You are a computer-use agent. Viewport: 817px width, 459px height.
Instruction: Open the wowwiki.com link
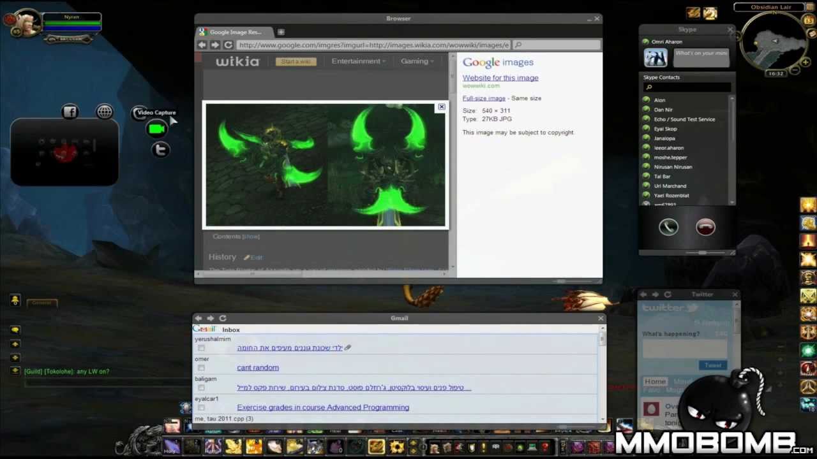point(481,86)
